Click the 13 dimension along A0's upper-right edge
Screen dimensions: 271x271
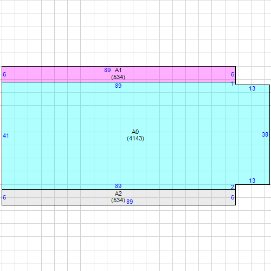click(252, 88)
